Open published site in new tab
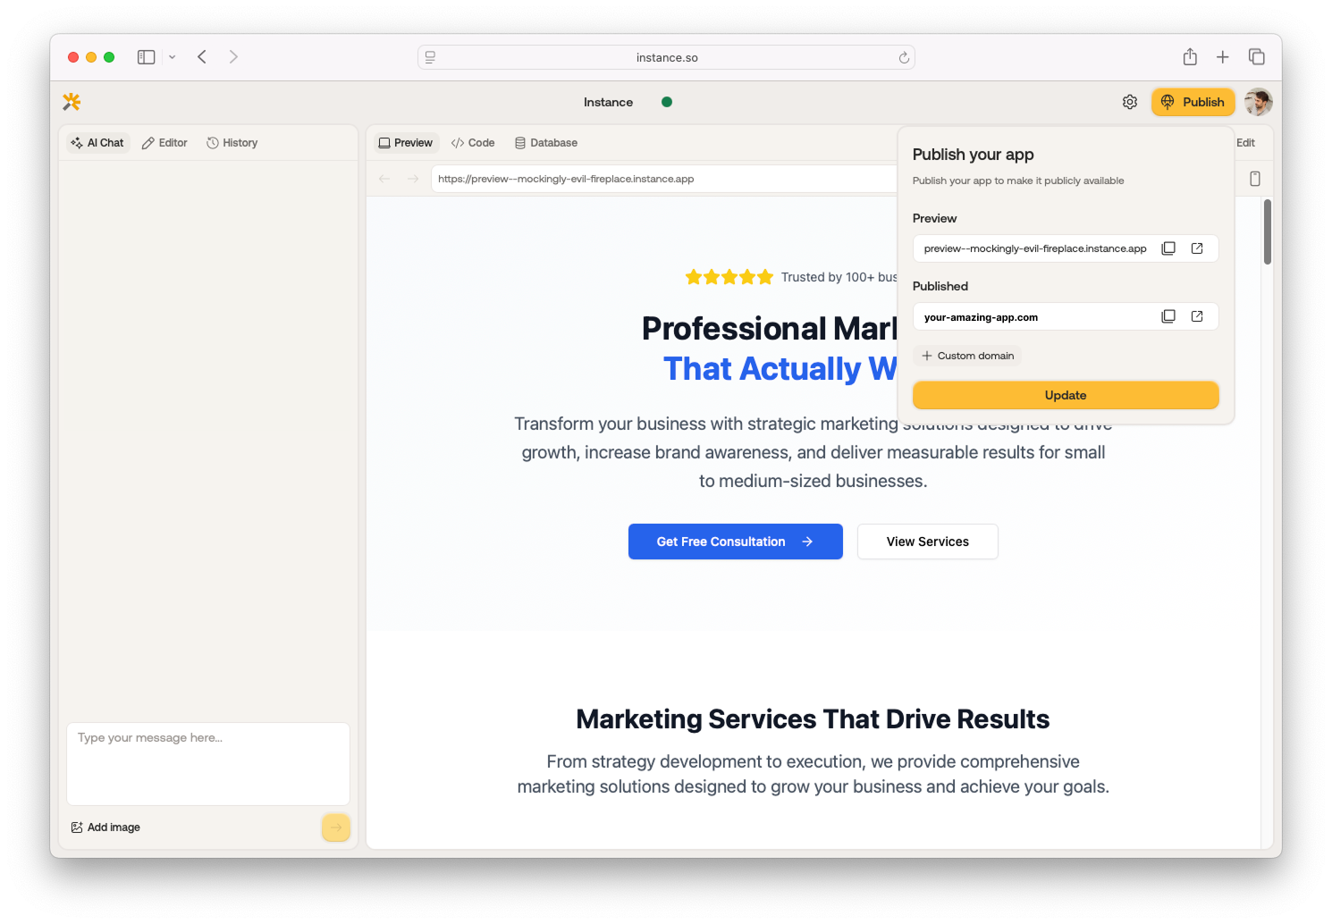The width and height of the screenshot is (1332, 924). pyautogui.click(x=1197, y=316)
